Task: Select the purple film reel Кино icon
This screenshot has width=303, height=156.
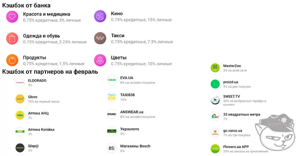Action: 100,16
